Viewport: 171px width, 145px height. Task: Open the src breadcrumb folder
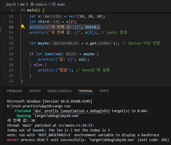pyautogui.click(x=22, y=4)
